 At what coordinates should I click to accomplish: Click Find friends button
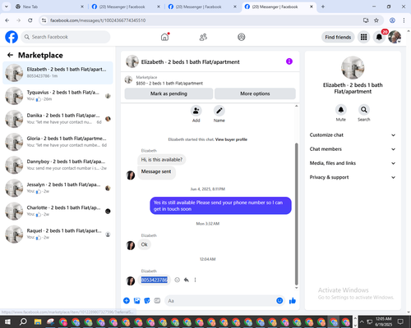coord(338,37)
